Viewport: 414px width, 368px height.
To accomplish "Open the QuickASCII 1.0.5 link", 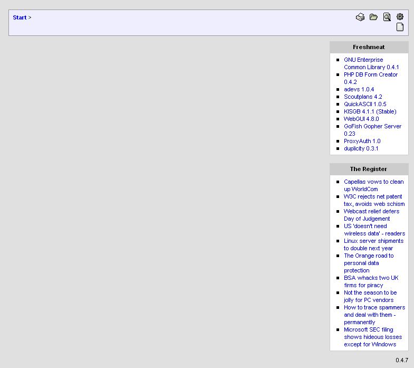I will click(x=365, y=104).
